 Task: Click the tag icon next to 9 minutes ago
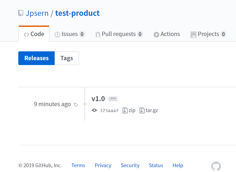point(76,105)
